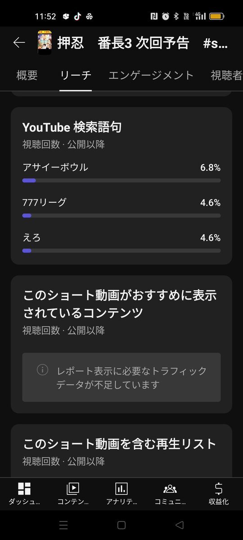This screenshot has height=540, width=243.
Task: Open the 視聴者 tab
Action: pyautogui.click(x=226, y=75)
